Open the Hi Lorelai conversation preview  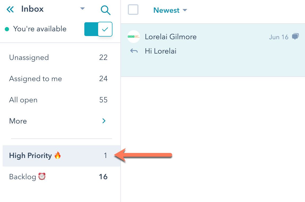(160, 51)
